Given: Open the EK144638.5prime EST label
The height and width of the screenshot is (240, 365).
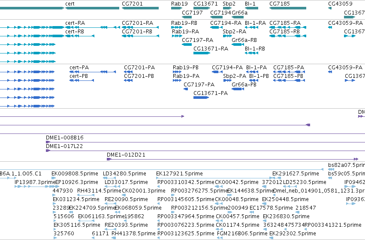Looking at the screenshot, I should (250, 191).
